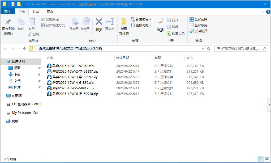271x163 pixels.
Task: Select file 阵容2025-10W-4-61839.zip
Action: 73,83
